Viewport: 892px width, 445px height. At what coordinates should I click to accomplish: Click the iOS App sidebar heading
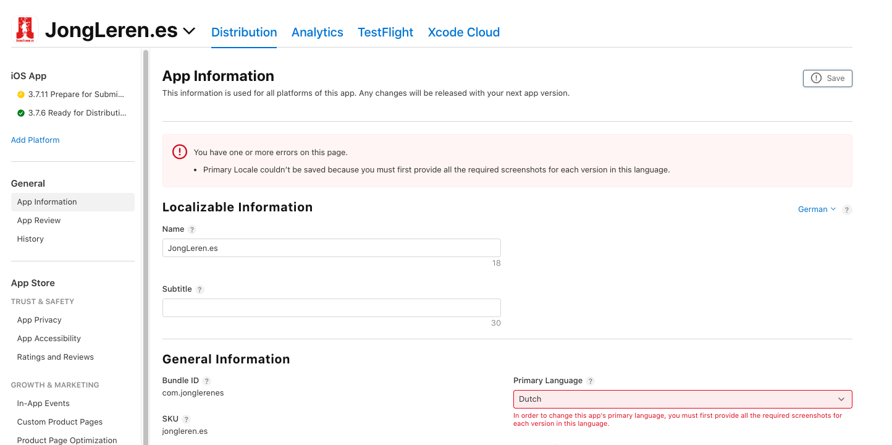(x=29, y=76)
